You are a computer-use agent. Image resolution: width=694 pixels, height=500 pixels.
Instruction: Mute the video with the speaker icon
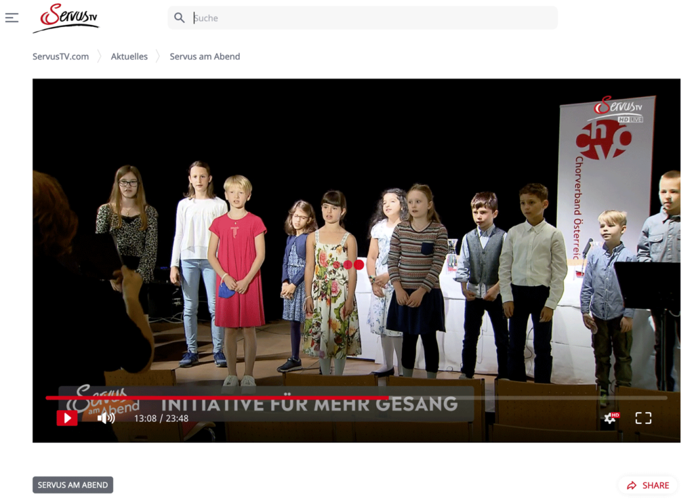click(106, 418)
